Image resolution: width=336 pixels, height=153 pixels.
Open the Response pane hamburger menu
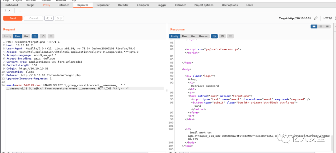(230, 36)
